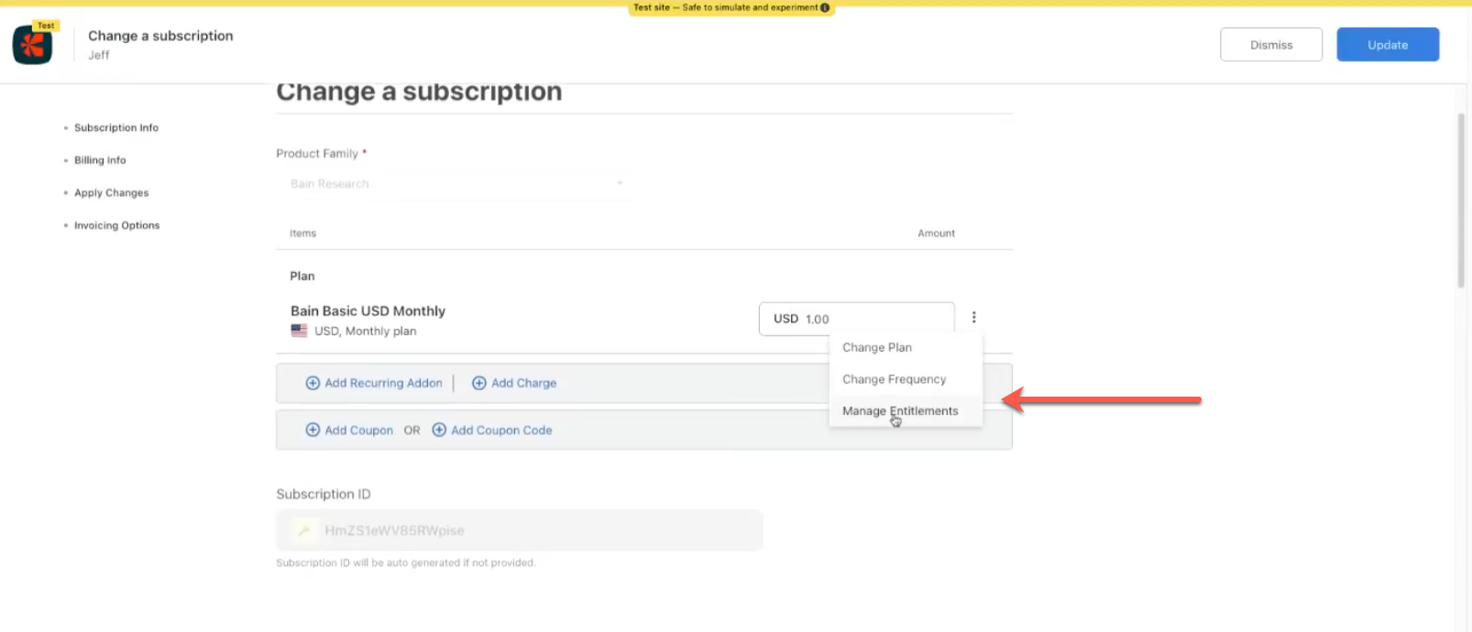Click the page's vertical scrollbar
1472x632 pixels.
tap(1461, 202)
